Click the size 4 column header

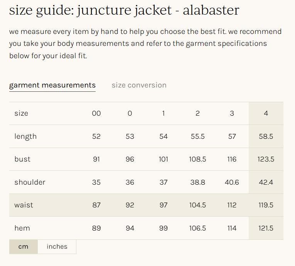[266, 113]
